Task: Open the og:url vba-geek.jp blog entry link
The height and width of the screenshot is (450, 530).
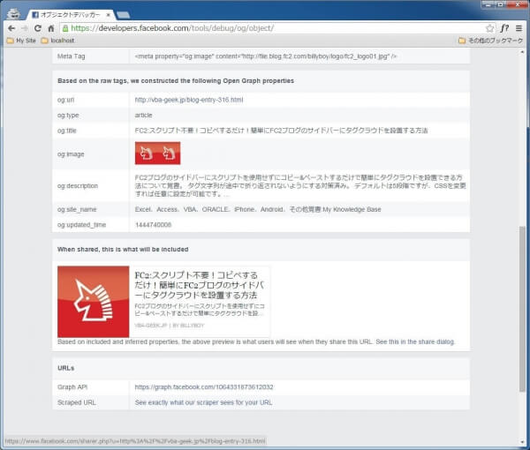Action: click(x=188, y=100)
